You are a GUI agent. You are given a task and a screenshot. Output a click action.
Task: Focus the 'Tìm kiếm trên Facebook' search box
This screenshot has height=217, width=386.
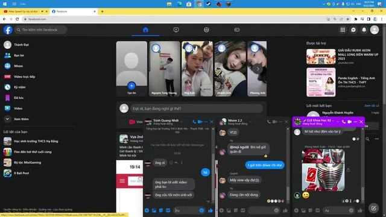coord(40,30)
